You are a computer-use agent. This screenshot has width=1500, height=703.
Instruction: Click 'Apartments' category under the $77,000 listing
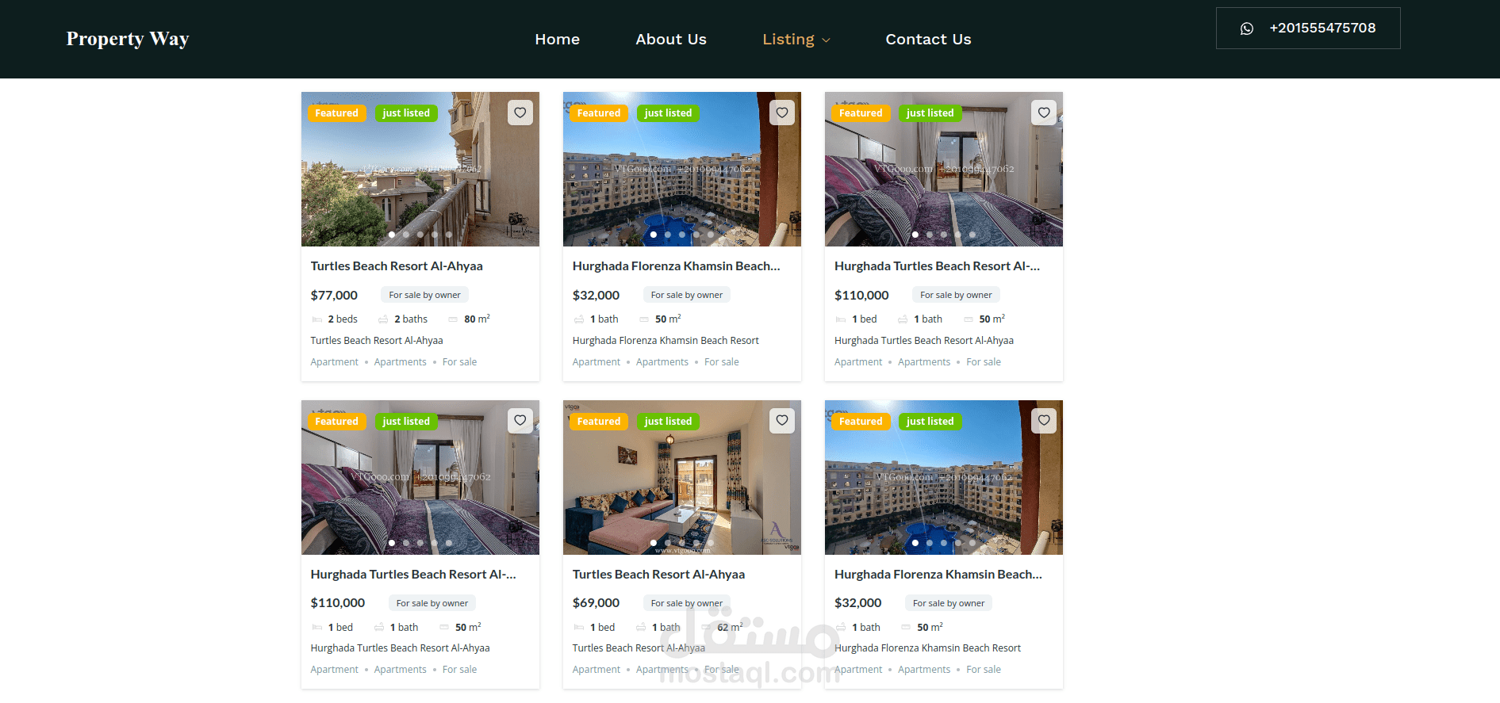[401, 362]
